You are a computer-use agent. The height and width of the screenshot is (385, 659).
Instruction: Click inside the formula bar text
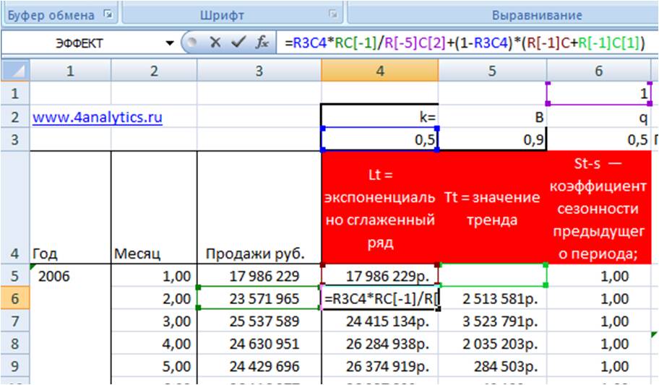[x=465, y=43]
